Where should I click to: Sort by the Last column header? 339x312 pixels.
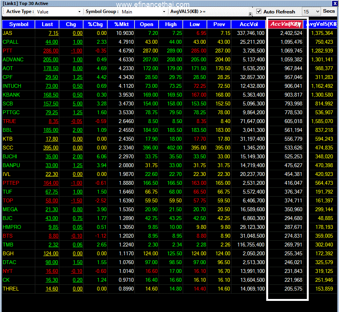tap(47, 24)
